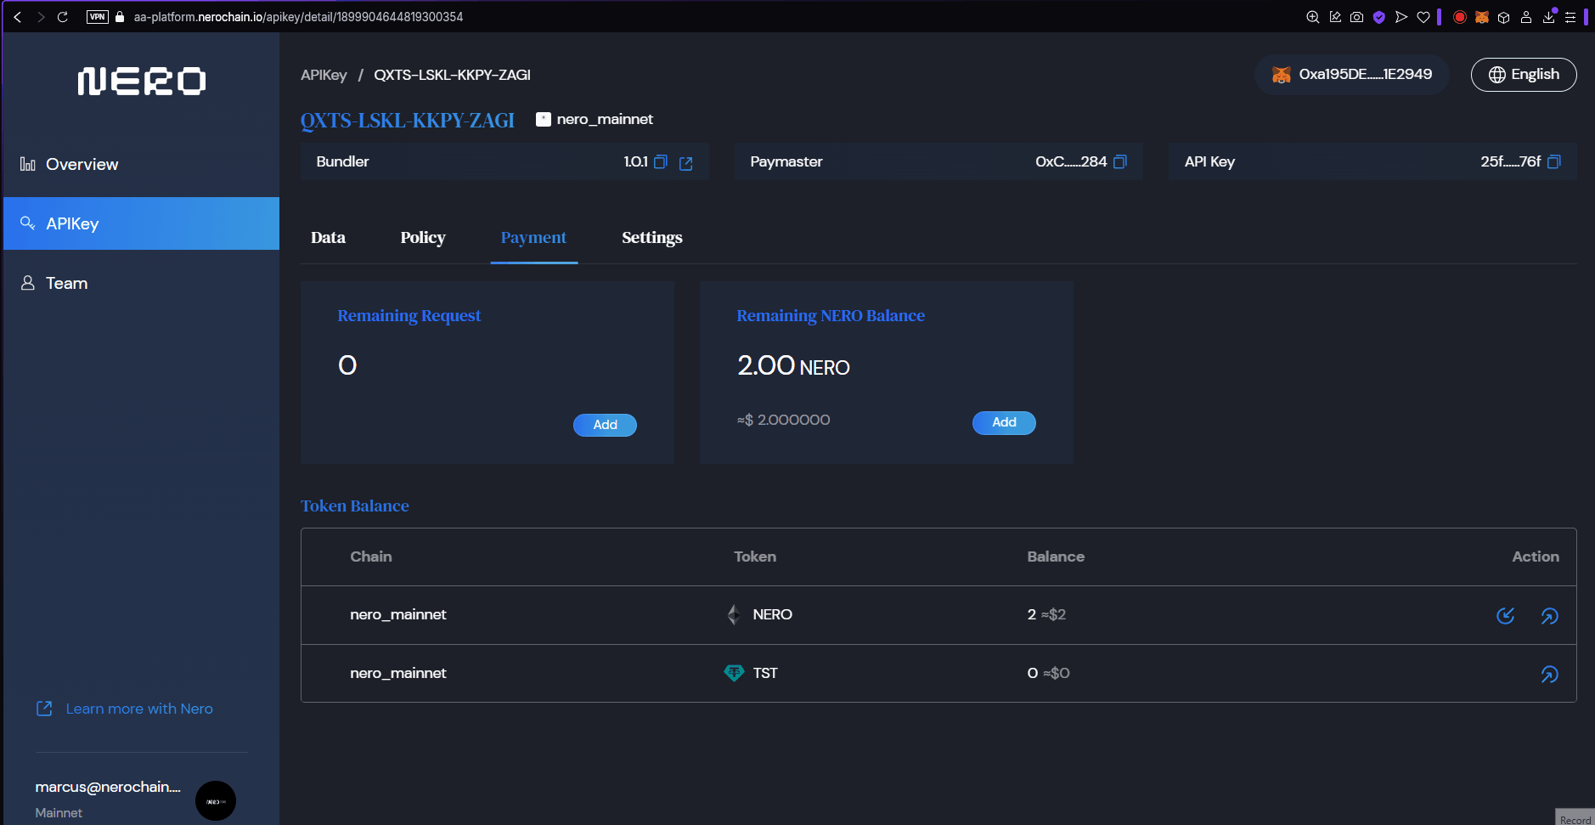This screenshot has width=1595, height=825.
Task: Toggle the VPN badge in address bar
Action: (98, 17)
